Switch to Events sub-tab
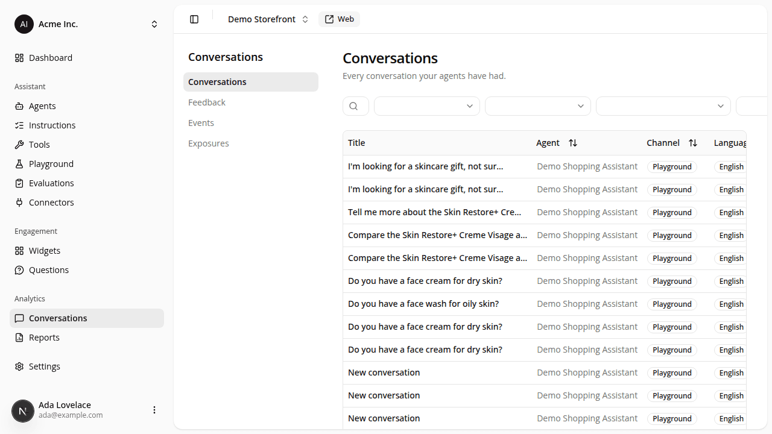Screen dimensions: 772x434 (x=251, y=123)
